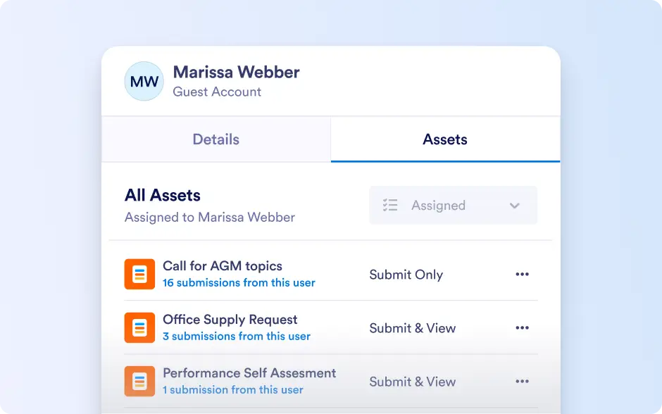Open more options for Call for AGM topics
662x414 pixels.
coord(523,275)
